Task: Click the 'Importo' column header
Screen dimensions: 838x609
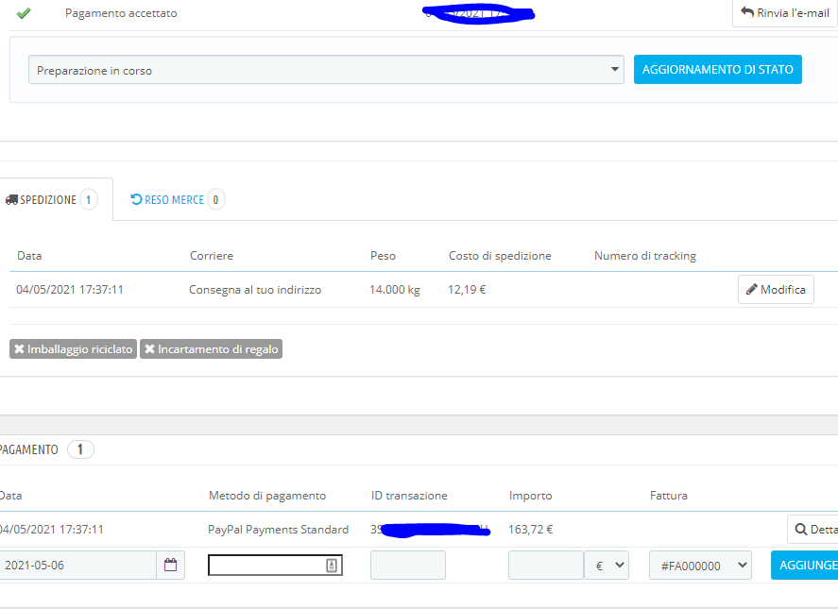Action: [530, 496]
